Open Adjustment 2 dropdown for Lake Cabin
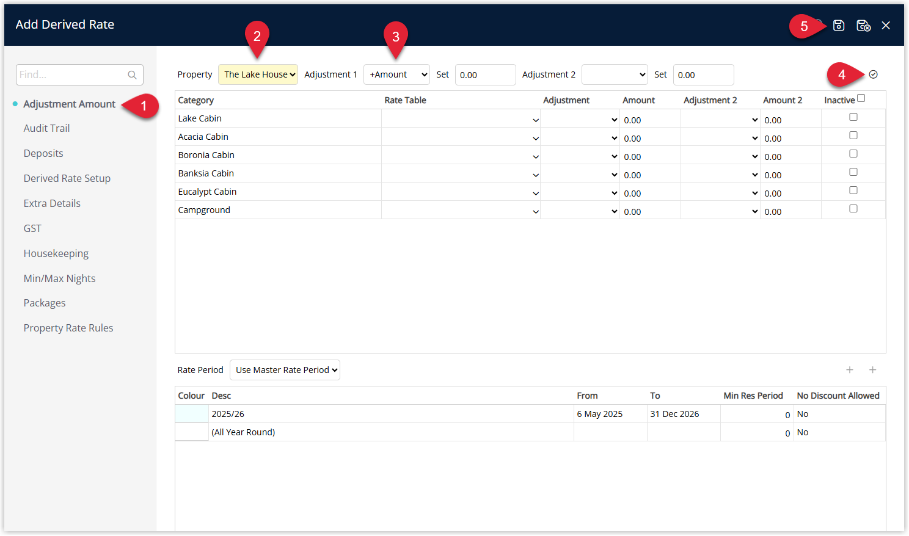This screenshot has height=536, width=909. click(x=721, y=119)
